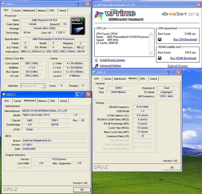Select CPU tab in Mainboard CPU-Z window
202x194 pixels.
tap(6, 101)
